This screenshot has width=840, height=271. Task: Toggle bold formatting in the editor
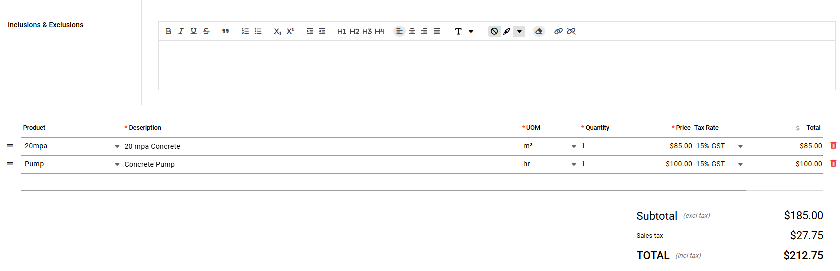168,31
